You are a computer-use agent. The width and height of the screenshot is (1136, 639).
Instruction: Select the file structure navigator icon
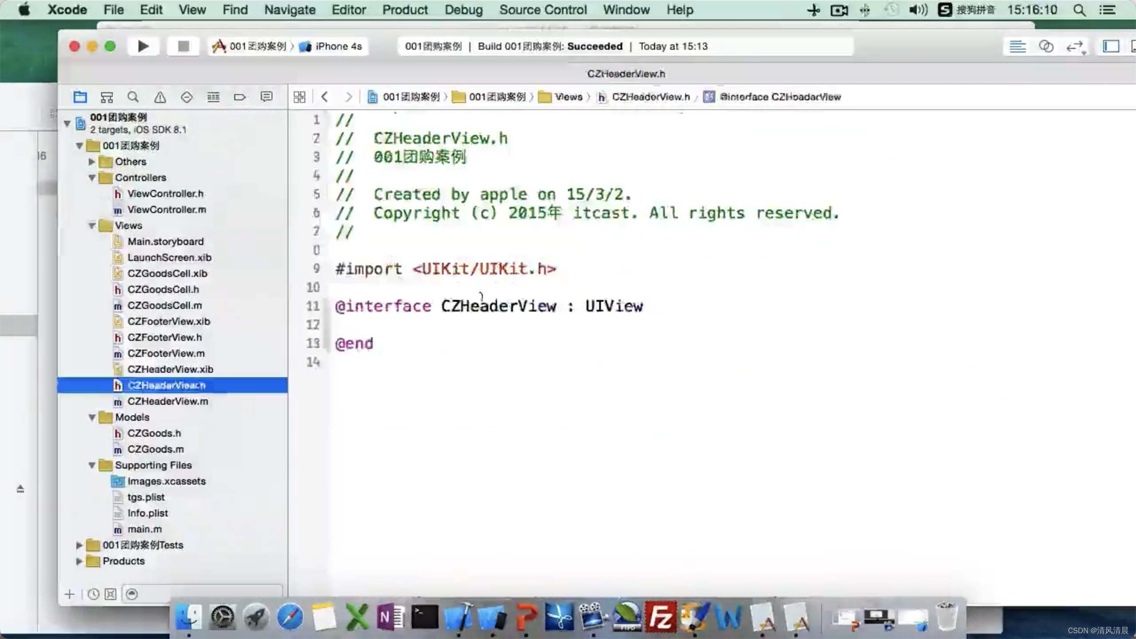coord(79,97)
